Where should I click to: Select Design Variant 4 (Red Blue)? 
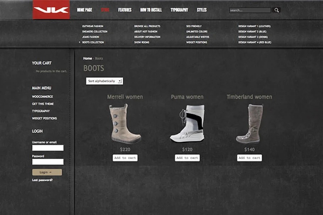coord(254,43)
